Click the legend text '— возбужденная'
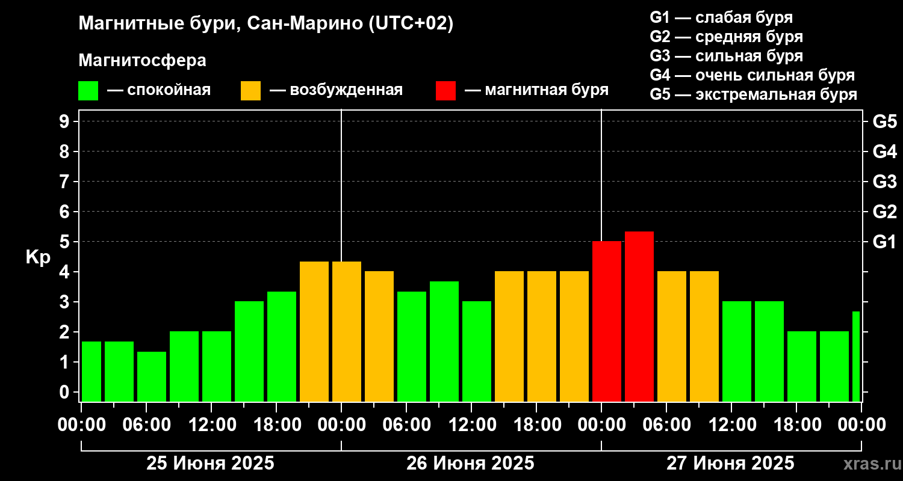903x481 pixels. [x=337, y=91]
